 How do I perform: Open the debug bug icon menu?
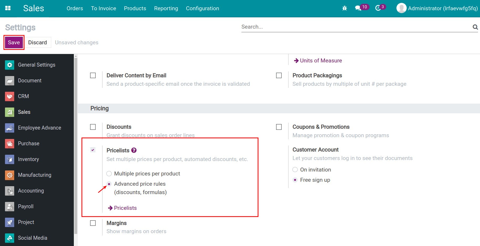point(345,8)
